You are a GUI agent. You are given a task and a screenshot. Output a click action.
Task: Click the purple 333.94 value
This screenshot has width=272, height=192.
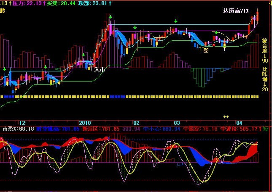(131, 129)
